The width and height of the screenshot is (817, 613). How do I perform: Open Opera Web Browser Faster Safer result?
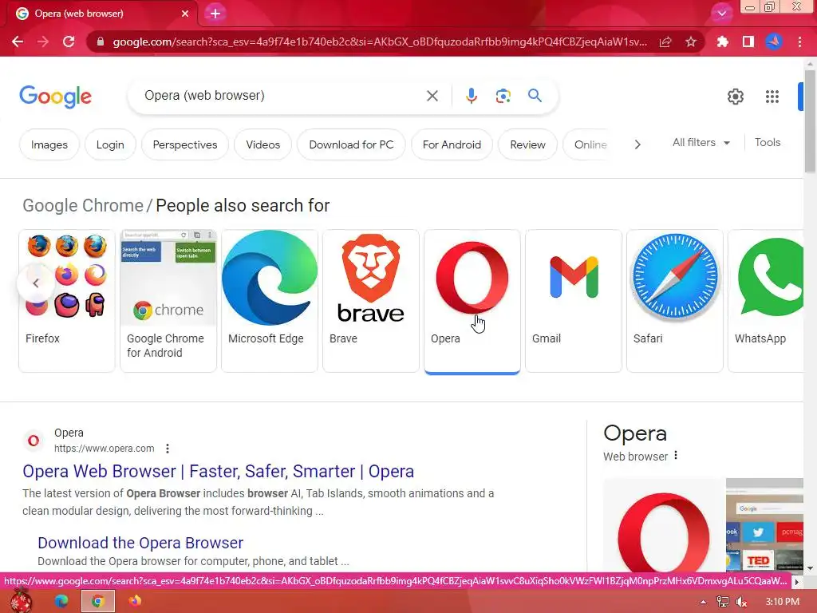219,471
